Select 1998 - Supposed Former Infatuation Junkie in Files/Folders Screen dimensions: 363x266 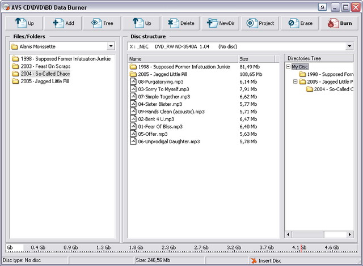(x=61, y=59)
